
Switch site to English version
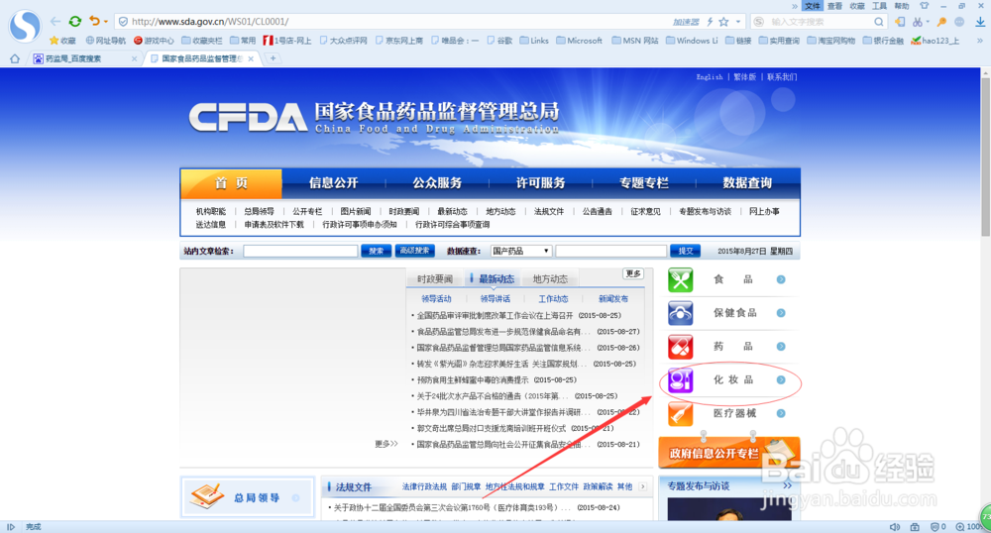(710, 77)
